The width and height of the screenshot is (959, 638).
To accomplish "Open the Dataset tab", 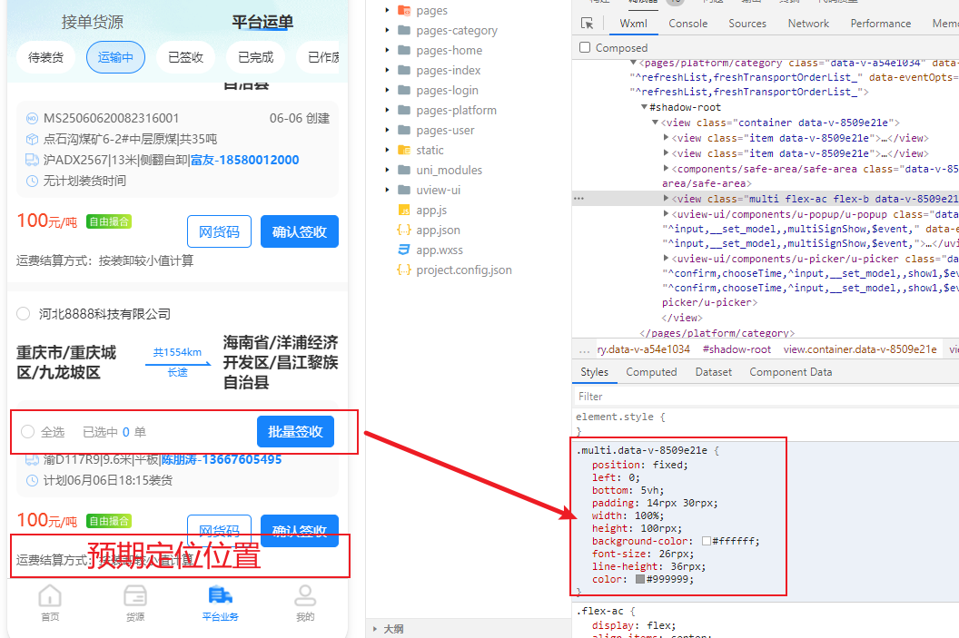I will coord(713,372).
